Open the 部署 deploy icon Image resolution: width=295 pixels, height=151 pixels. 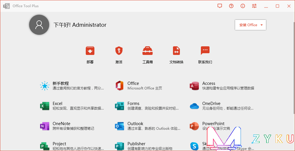click(90, 51)
